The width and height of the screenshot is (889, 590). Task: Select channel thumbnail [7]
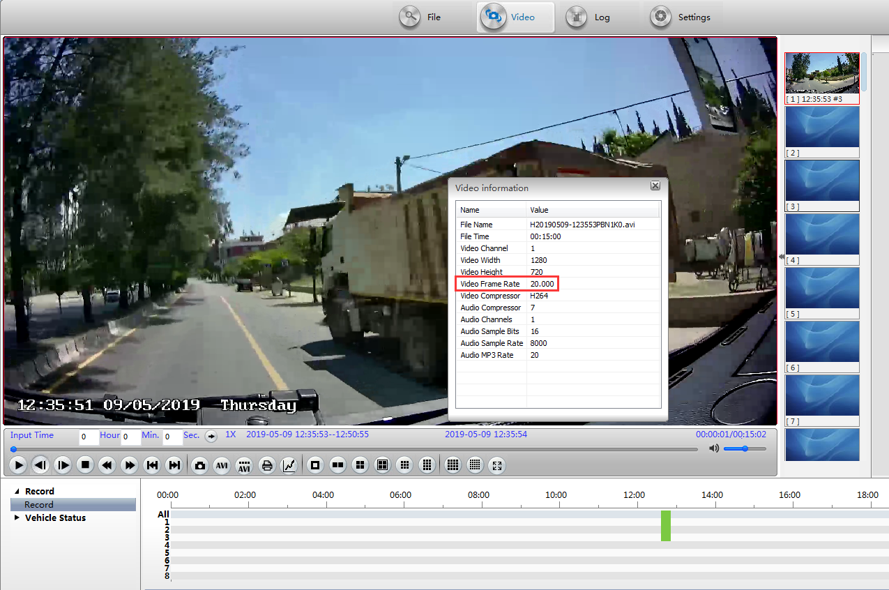tap(822, 400)
